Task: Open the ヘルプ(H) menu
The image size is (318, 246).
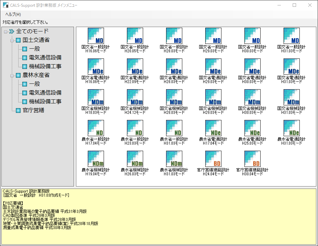Action: pos(13,15)
